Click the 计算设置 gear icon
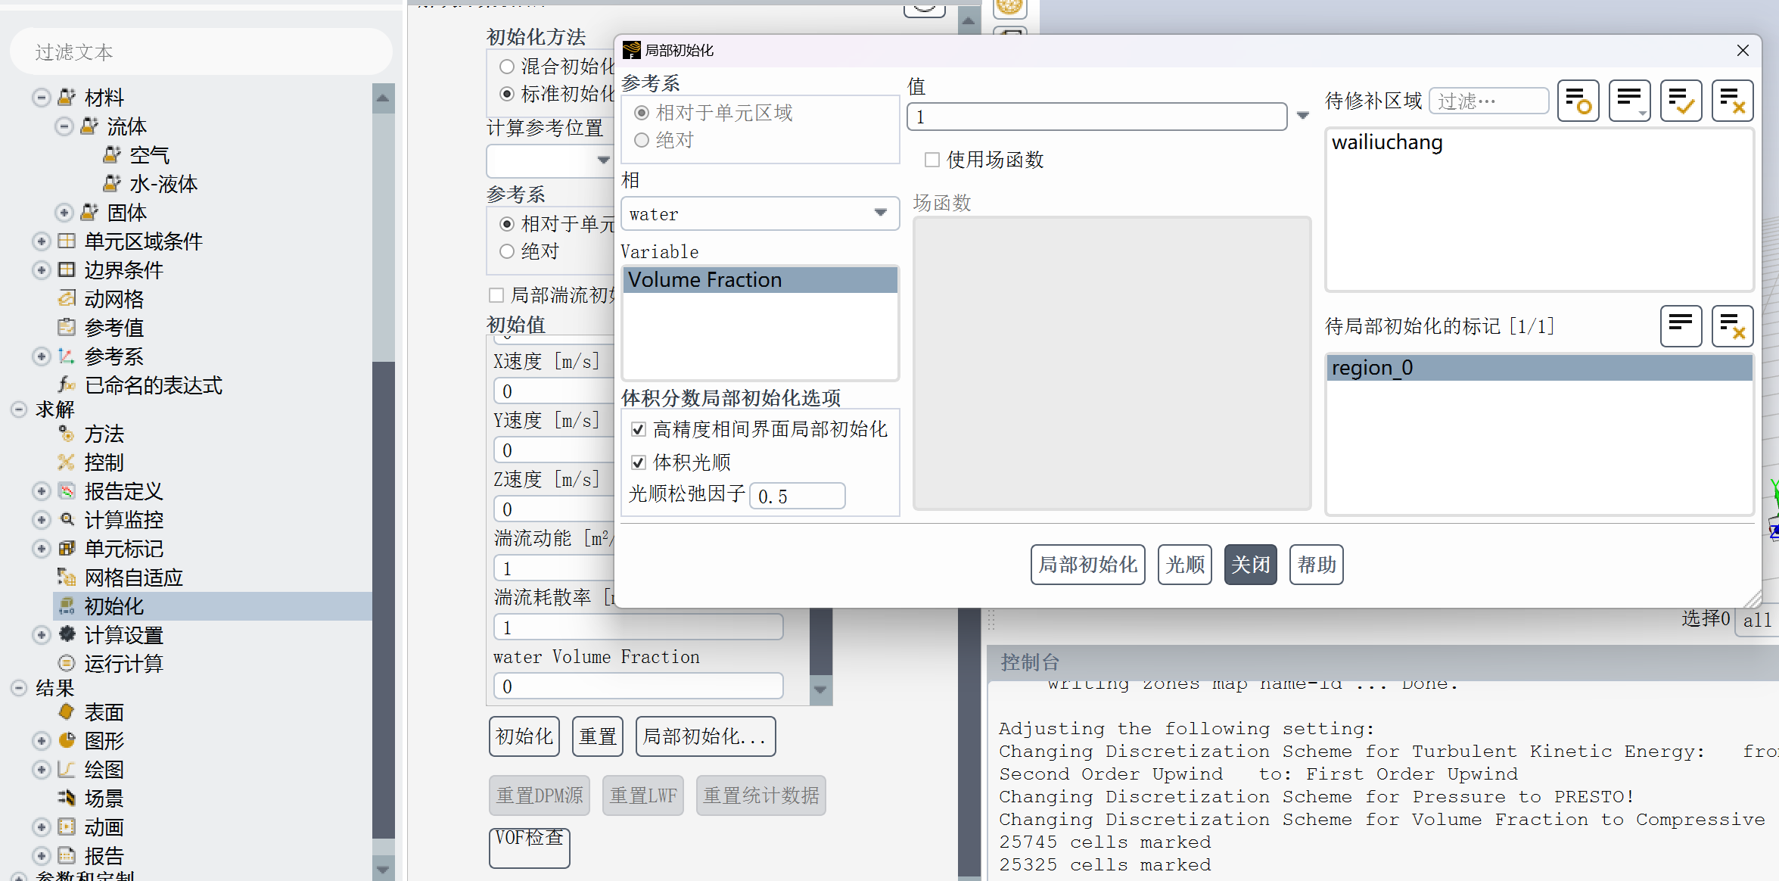Screen dimensions: 1779x881 pyautogui.click(x=67, y=634)
